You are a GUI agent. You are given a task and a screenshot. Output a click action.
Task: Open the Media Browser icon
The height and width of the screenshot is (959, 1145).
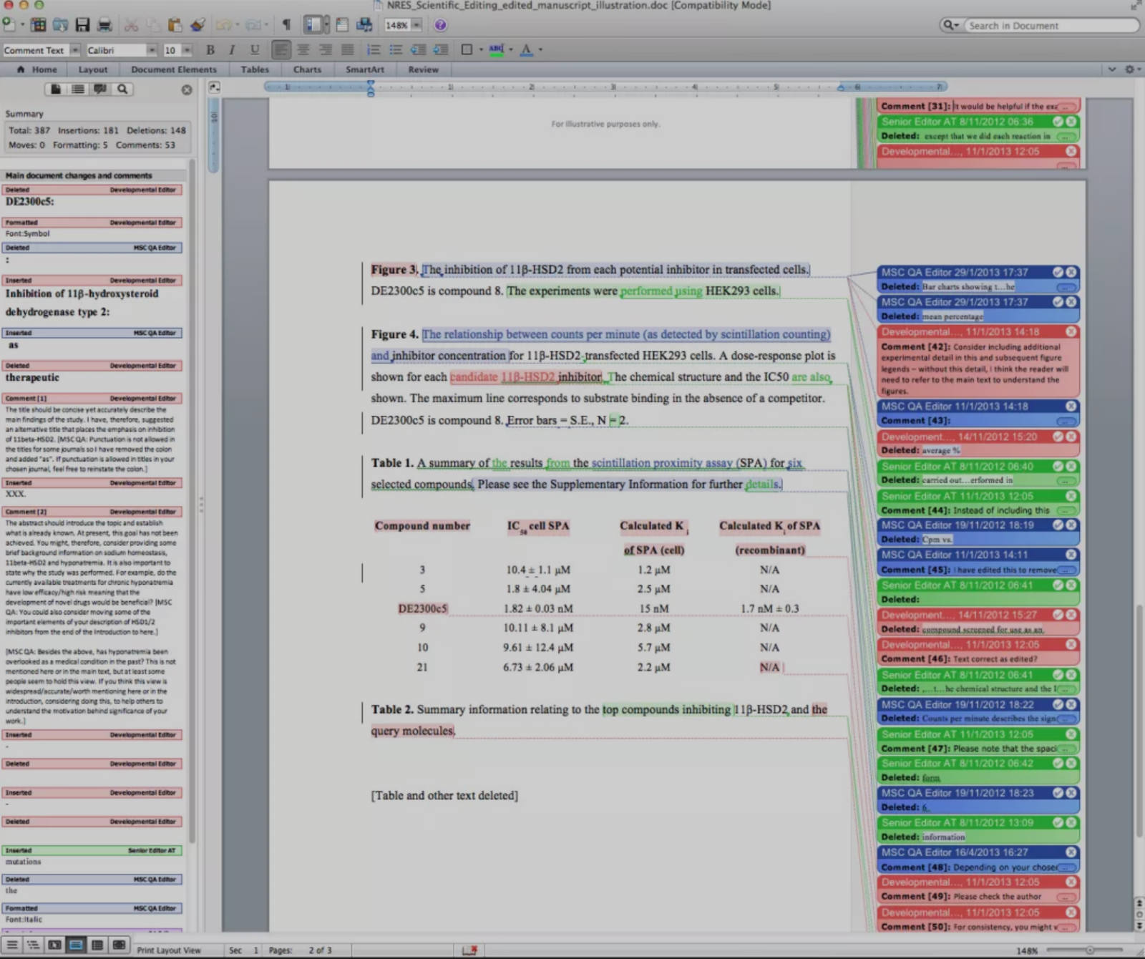pos(364,25)
